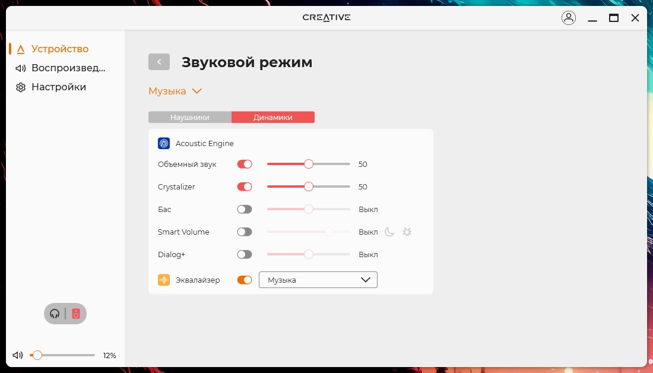Viewport: 653px width, 373px height.
Task: Open the Устройство sidebar section
Action: pyautogui.click(x=60, y=49)
